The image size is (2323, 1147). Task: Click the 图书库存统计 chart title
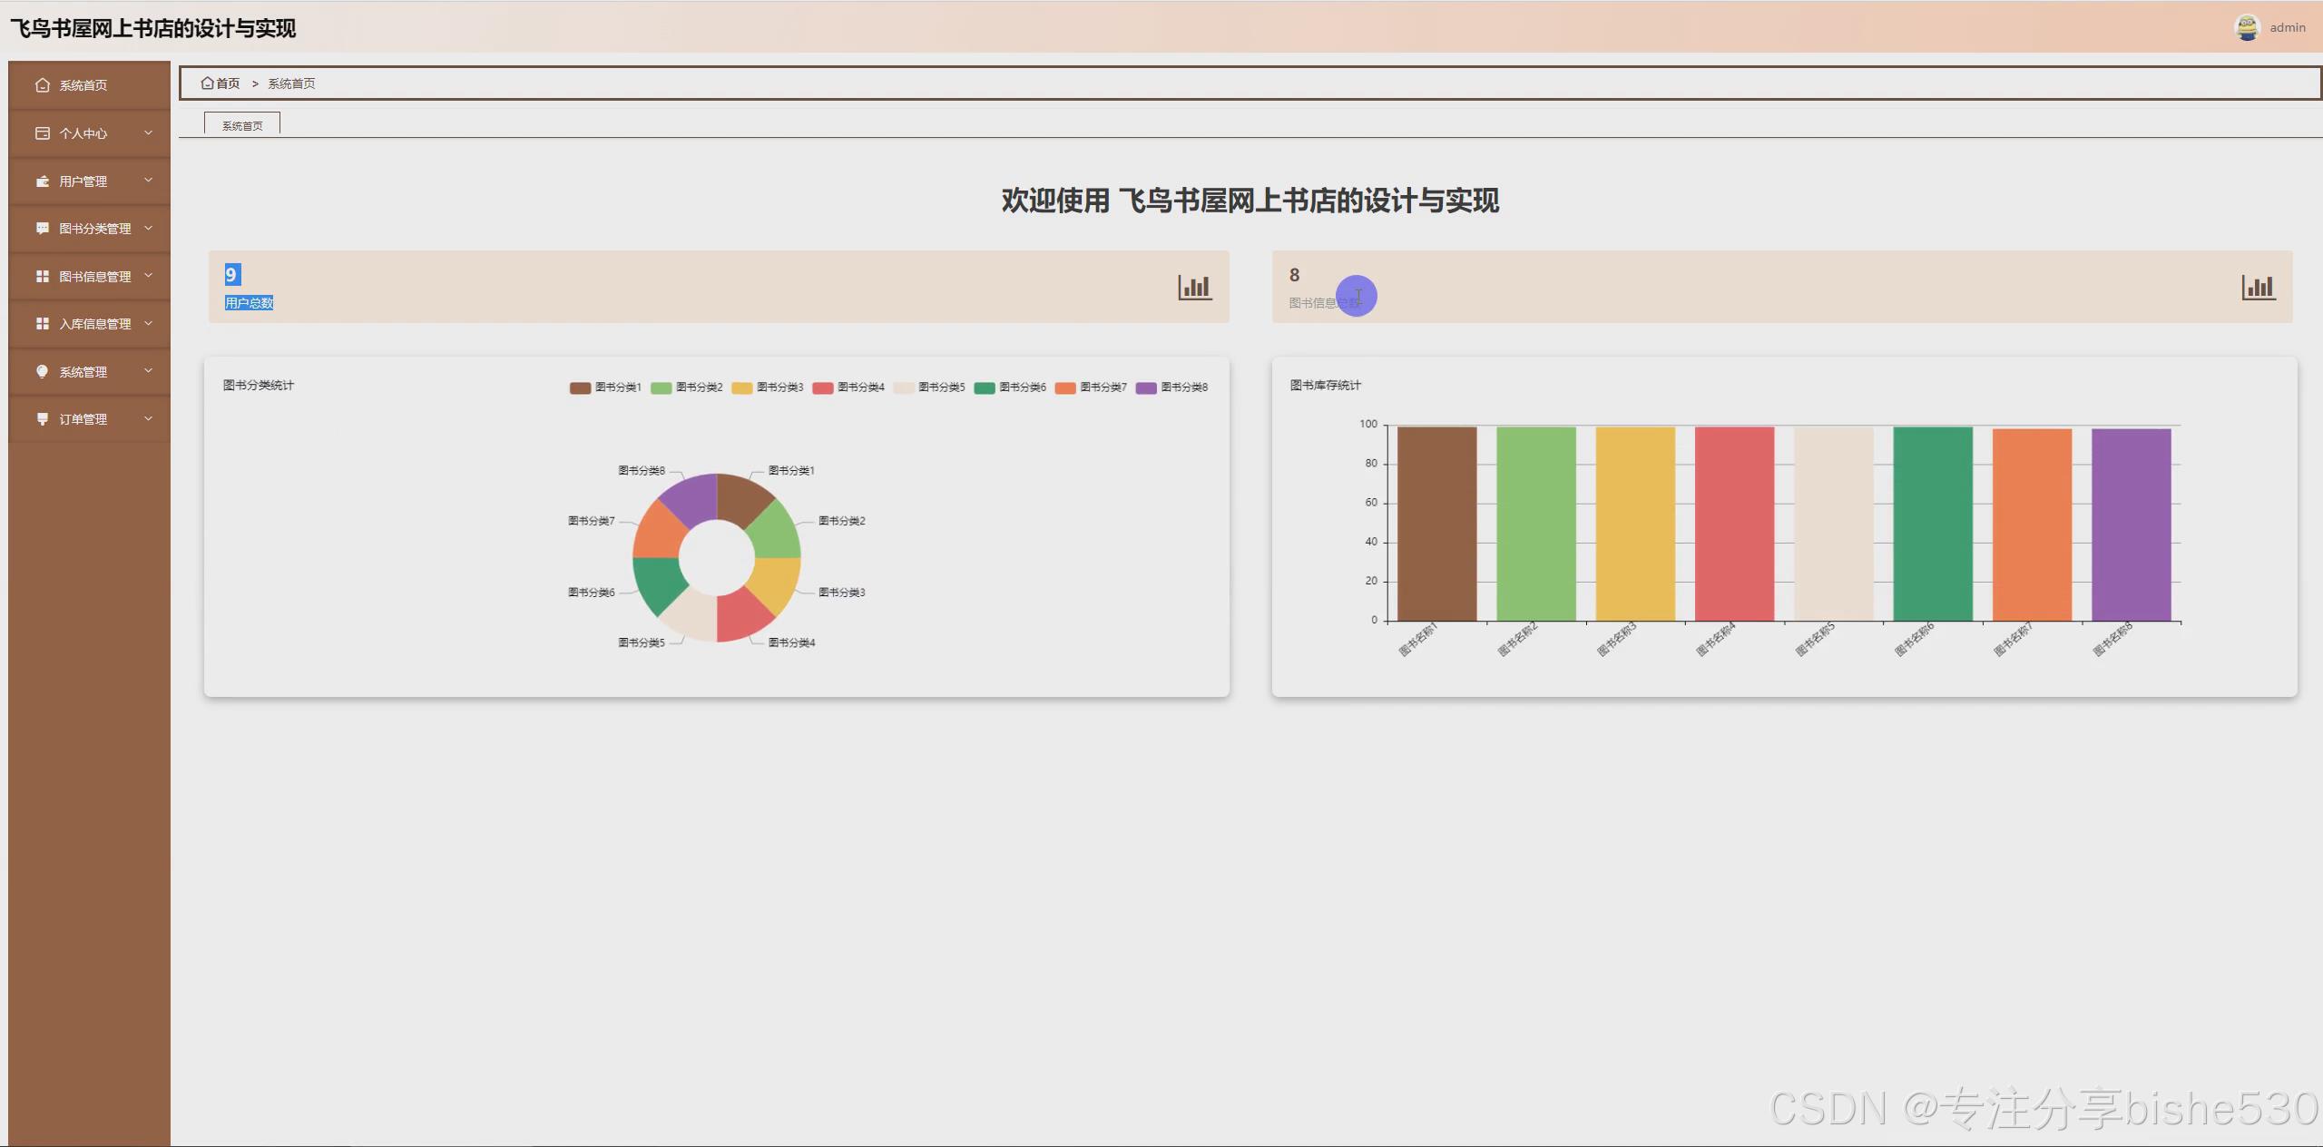pos(1326,386)
